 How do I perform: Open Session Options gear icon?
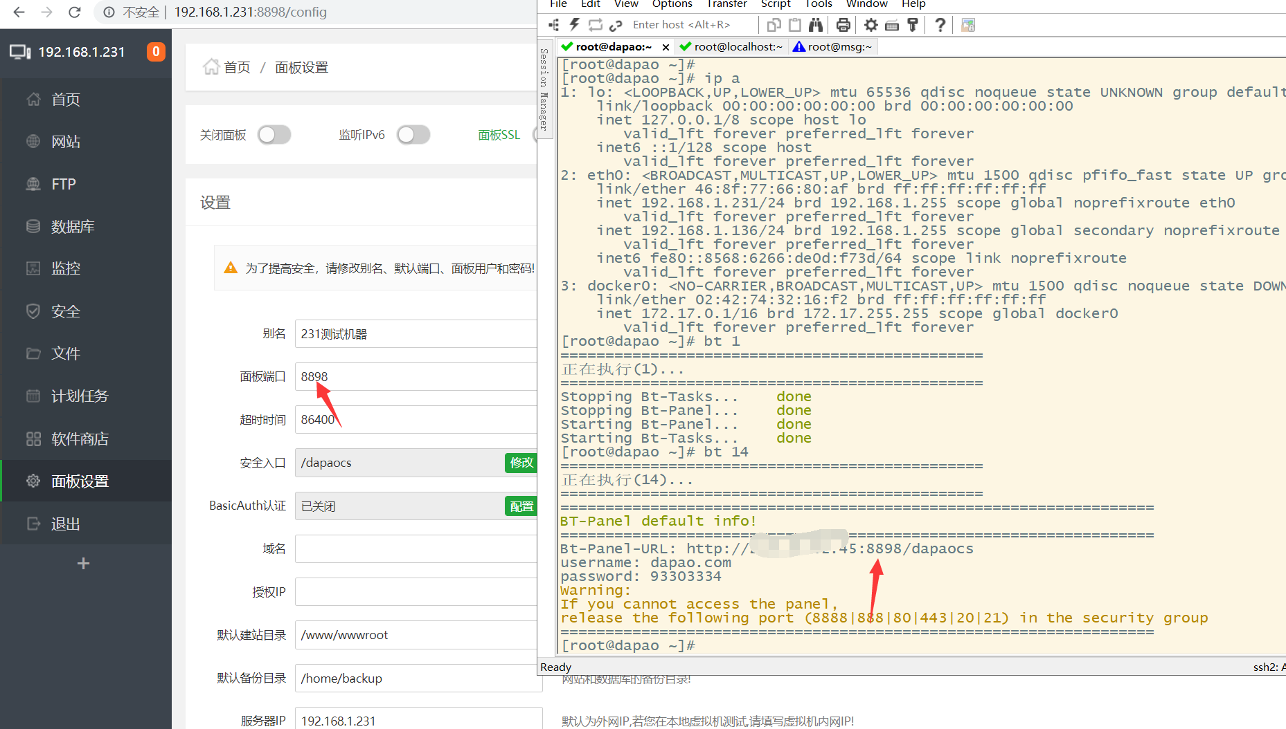point(870,25)
